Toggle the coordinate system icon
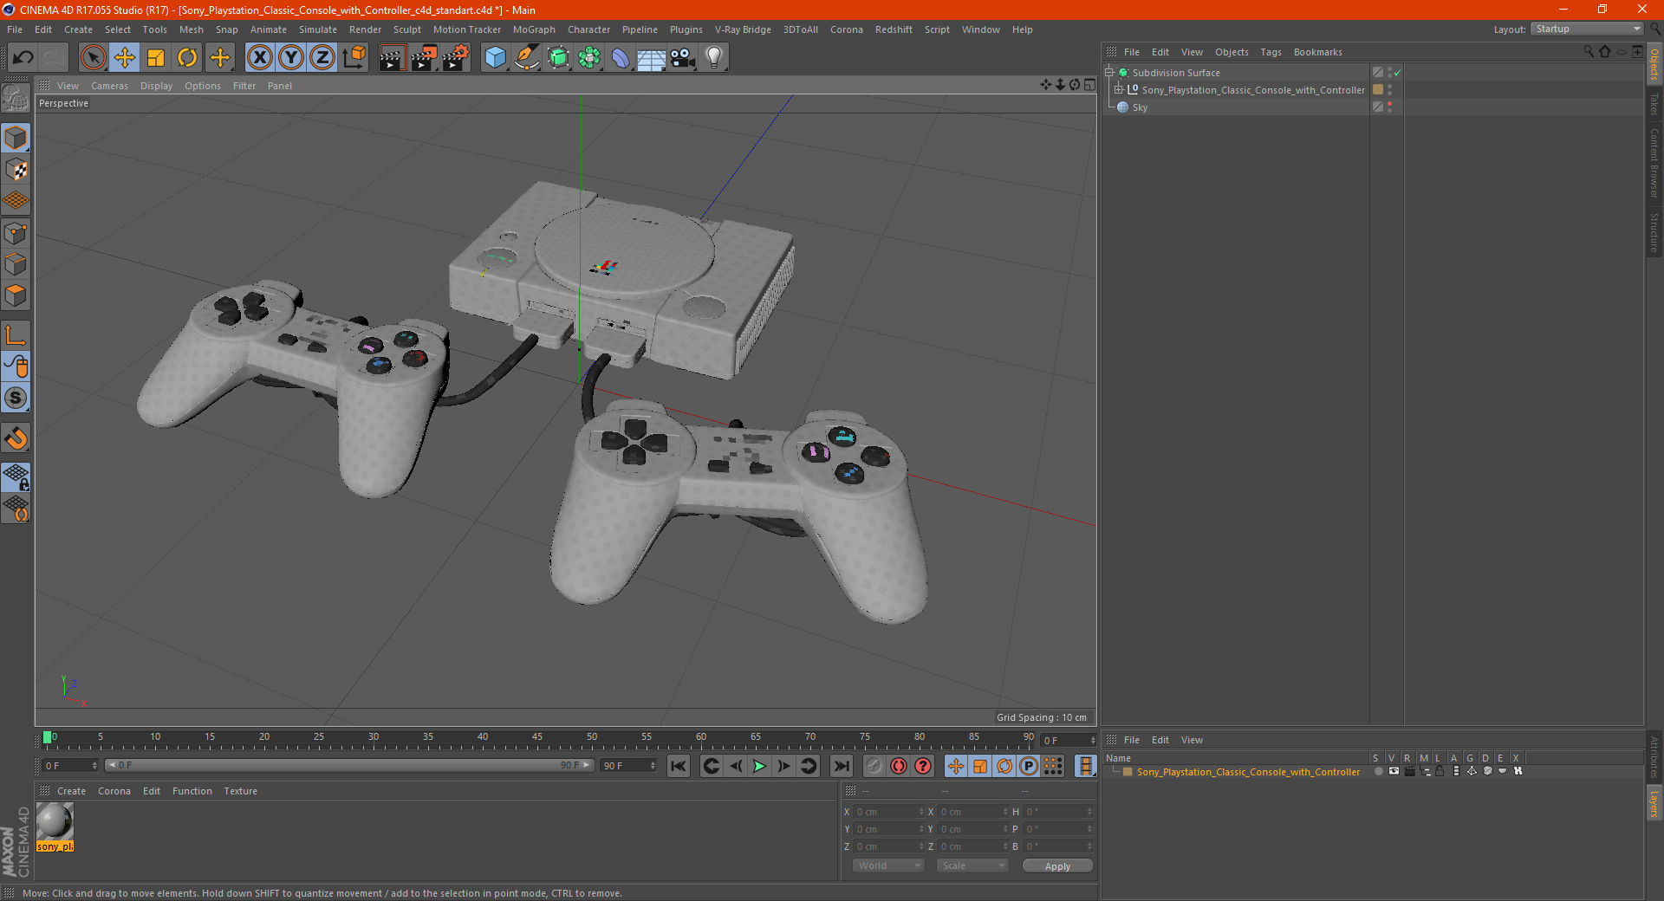This screenshot has width=1664, height=901. pos(354,58)
